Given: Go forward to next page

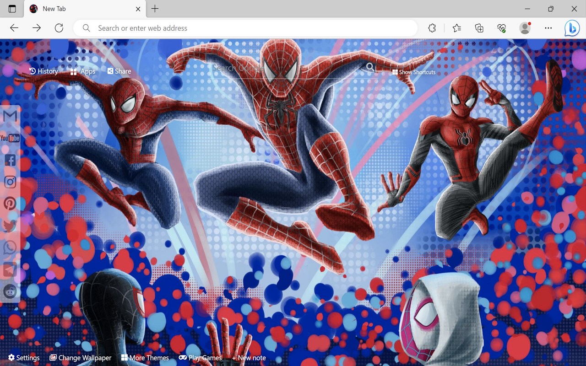Looking at the screenshot, I should [37, 28].
